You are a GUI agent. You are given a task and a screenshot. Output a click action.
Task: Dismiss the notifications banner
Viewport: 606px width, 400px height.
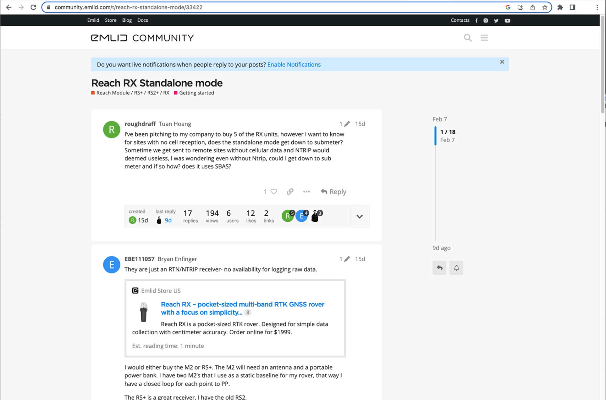pos(502,62)
